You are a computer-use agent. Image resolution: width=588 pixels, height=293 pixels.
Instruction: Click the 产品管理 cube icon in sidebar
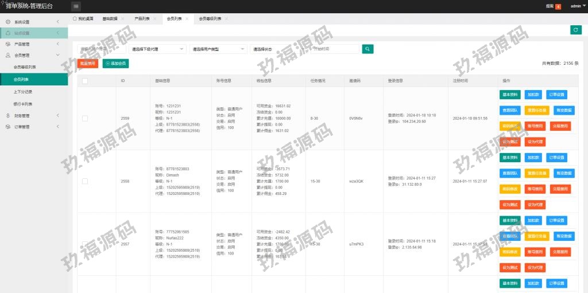click(7, 44)
